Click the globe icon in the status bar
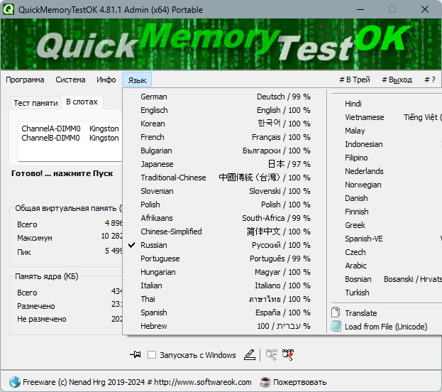Screen dimensions: 442x392 point(14,382)
